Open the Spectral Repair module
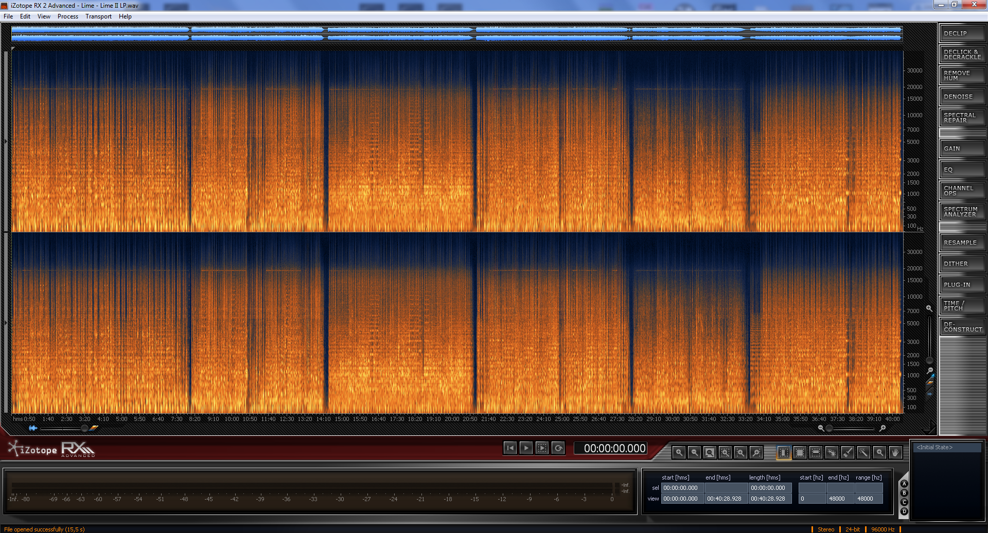 962,118
